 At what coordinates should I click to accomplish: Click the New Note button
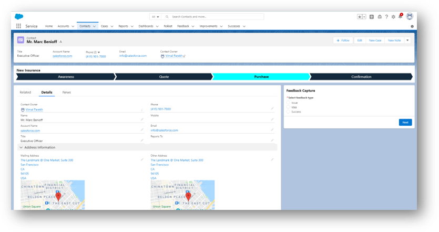click(x=394, y=41)
